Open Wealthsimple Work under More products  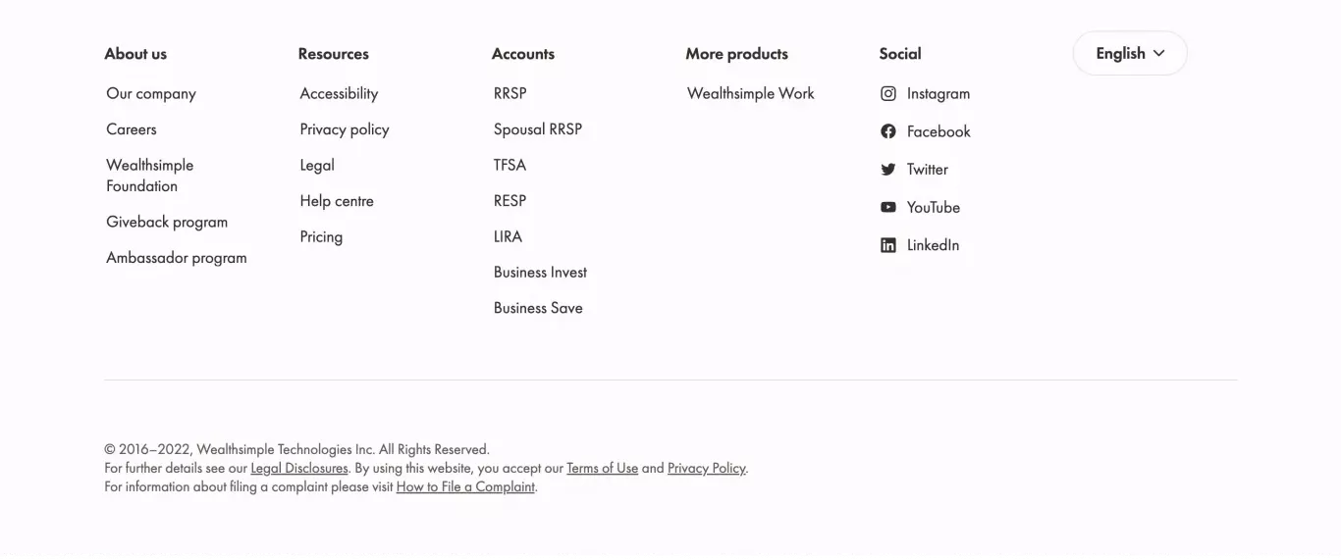(x=751, y=93)
